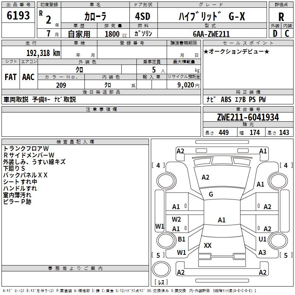Click inspector note トランクフロアW
This screenshot has width=295, height=295.
point(26,149)
